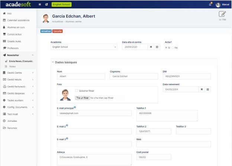
Task: Open the Acadèmia dropdown
Action: 84,47
